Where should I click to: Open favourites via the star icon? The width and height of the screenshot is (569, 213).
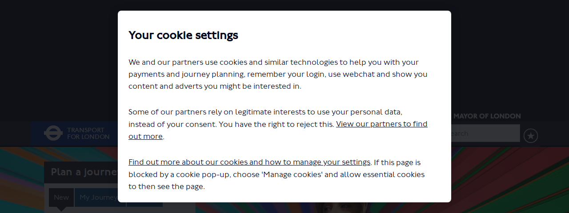pyautogui.click(x=531, y=136)
